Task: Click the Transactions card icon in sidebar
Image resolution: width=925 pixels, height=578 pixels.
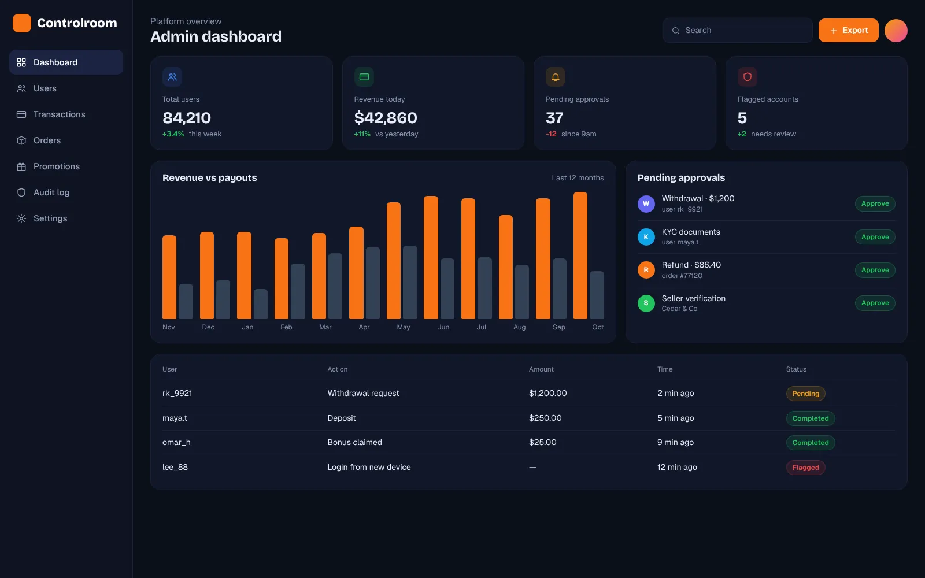Action: [x=21, y=114]
